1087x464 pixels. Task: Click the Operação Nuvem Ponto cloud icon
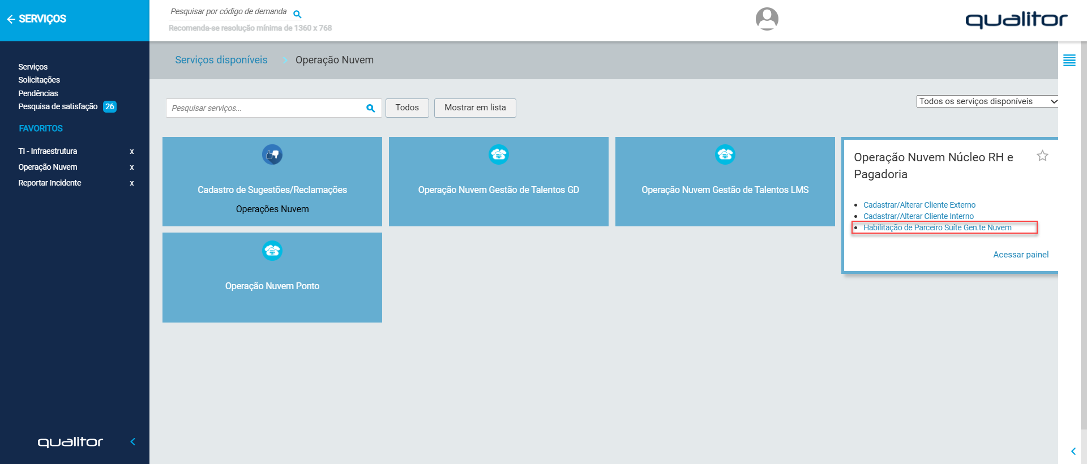[x=272, y=251]
